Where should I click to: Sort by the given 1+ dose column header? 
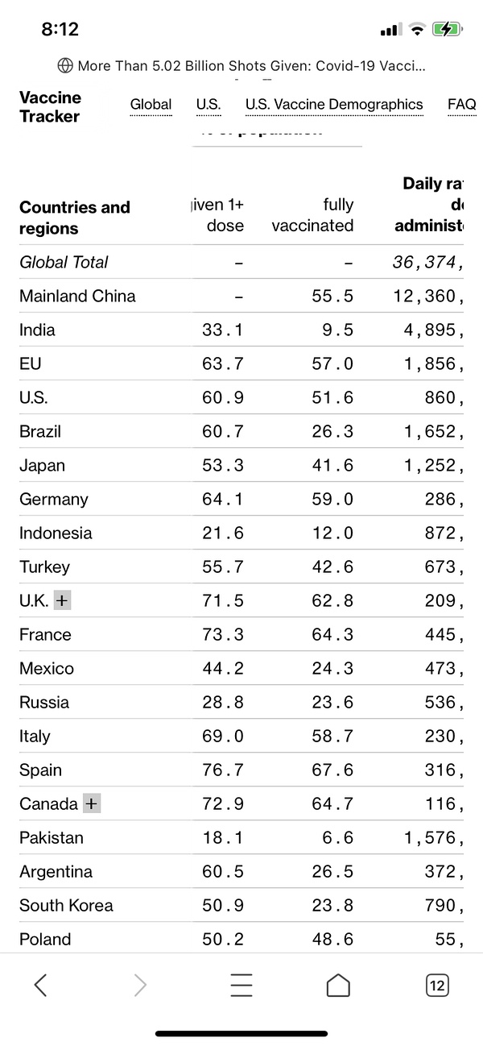(x=219, y=215)
